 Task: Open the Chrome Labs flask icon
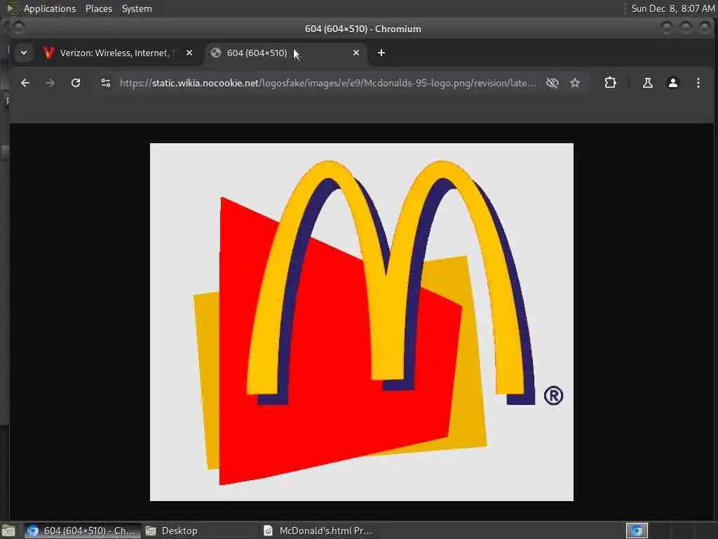pyautogui.click(x=647, y=83)
